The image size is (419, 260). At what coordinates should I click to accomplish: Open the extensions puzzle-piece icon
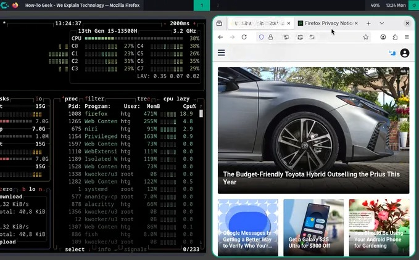(x=395, y=37)
